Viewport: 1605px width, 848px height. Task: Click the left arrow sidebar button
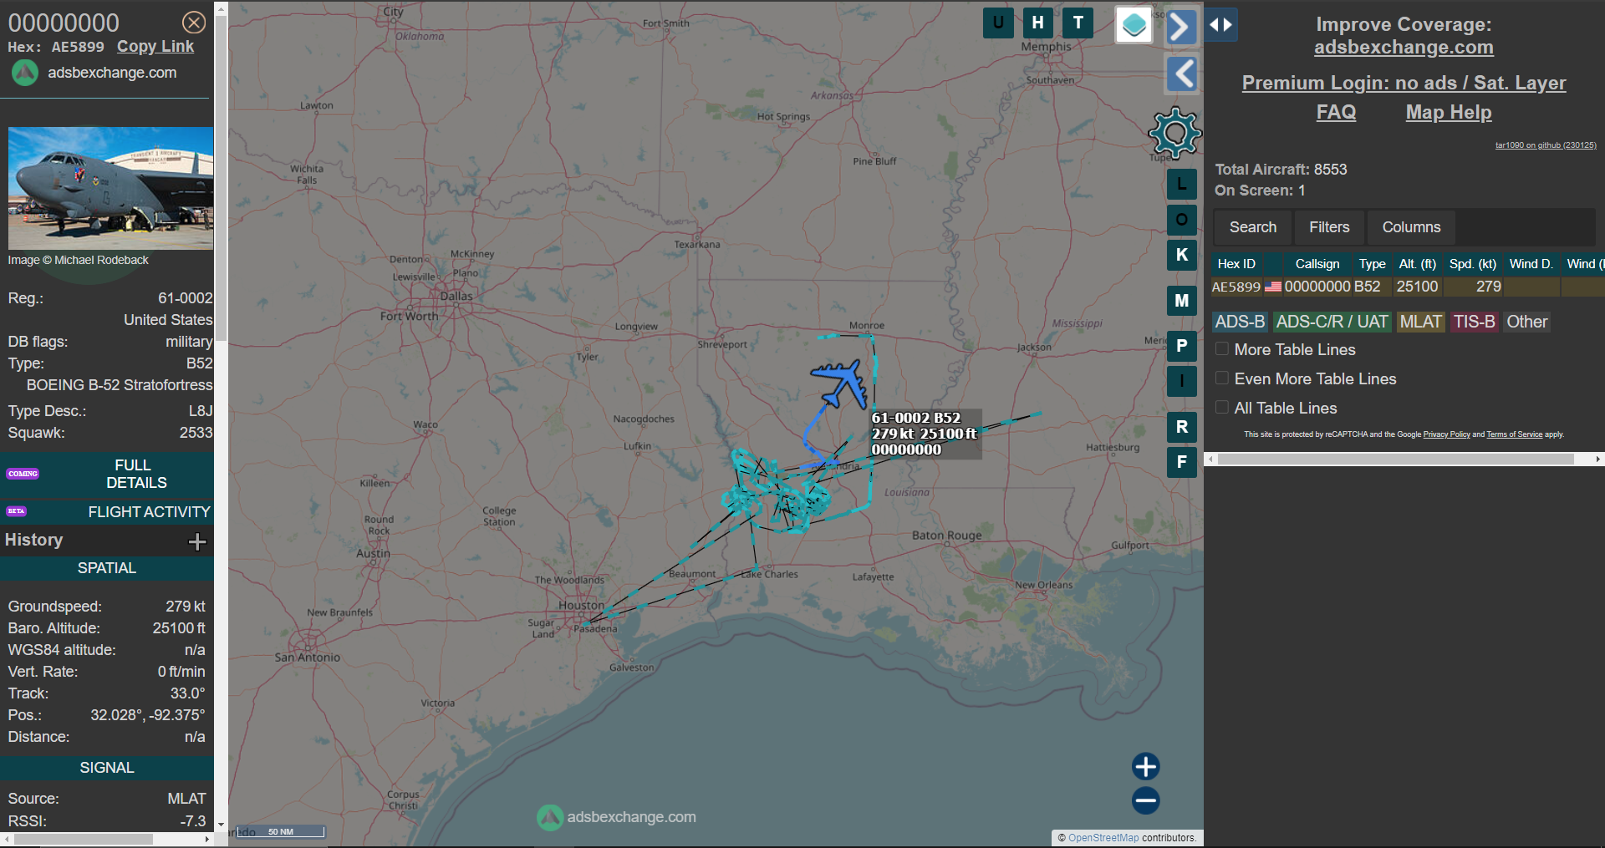point(1181,74)
